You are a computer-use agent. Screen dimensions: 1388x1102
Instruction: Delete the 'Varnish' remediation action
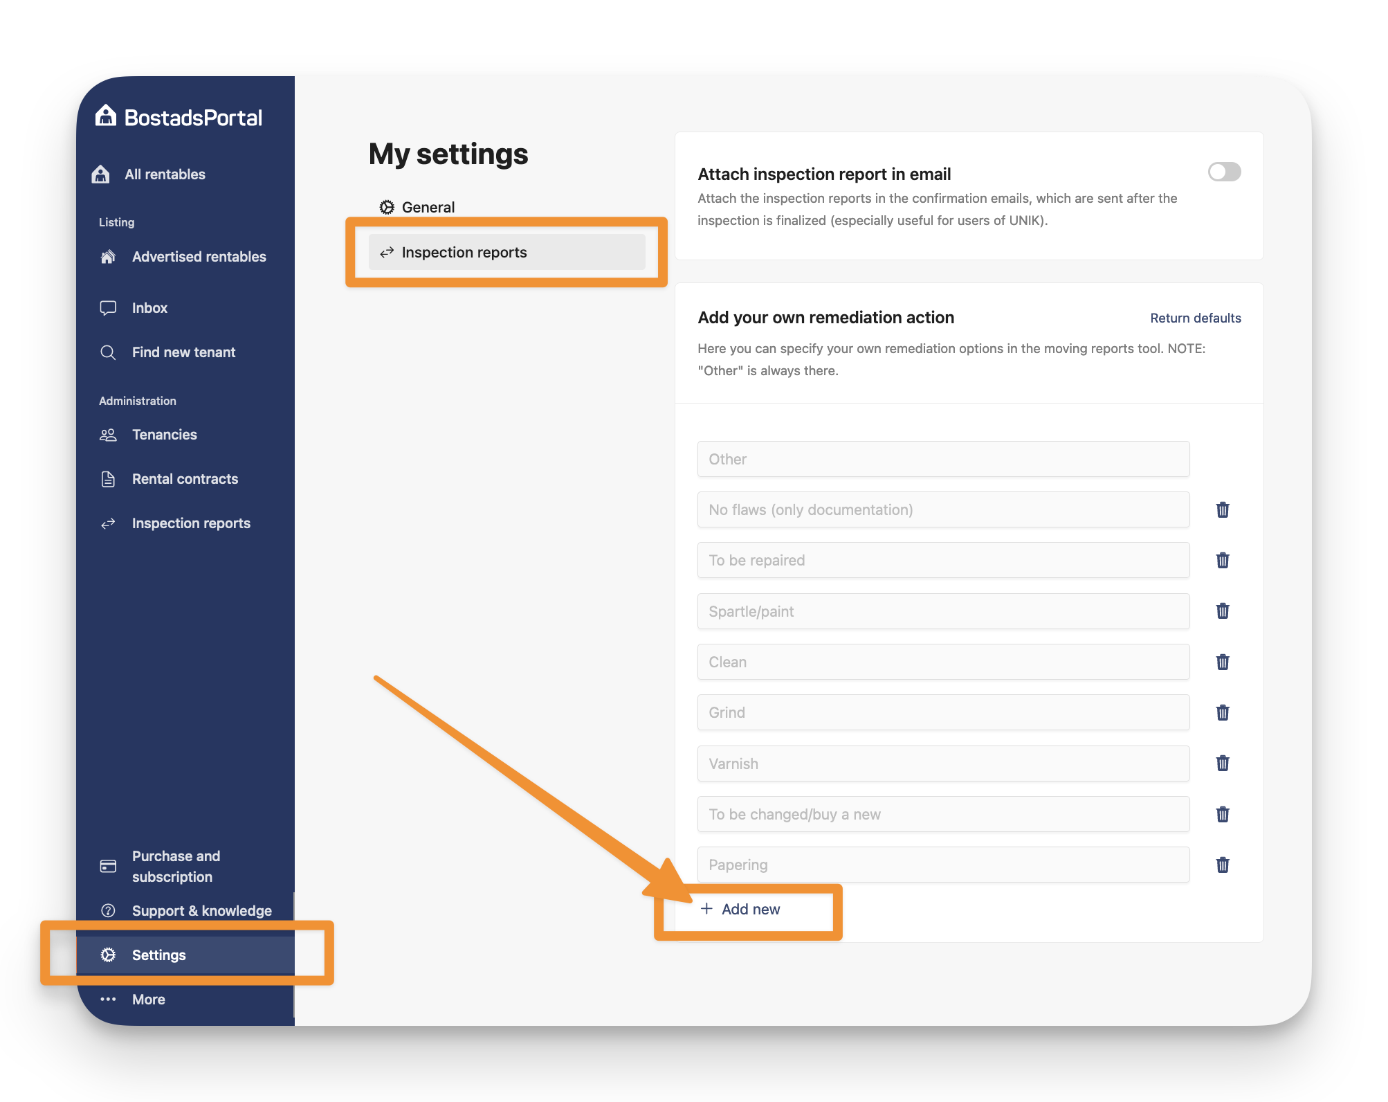click(x=1223, y=764)
